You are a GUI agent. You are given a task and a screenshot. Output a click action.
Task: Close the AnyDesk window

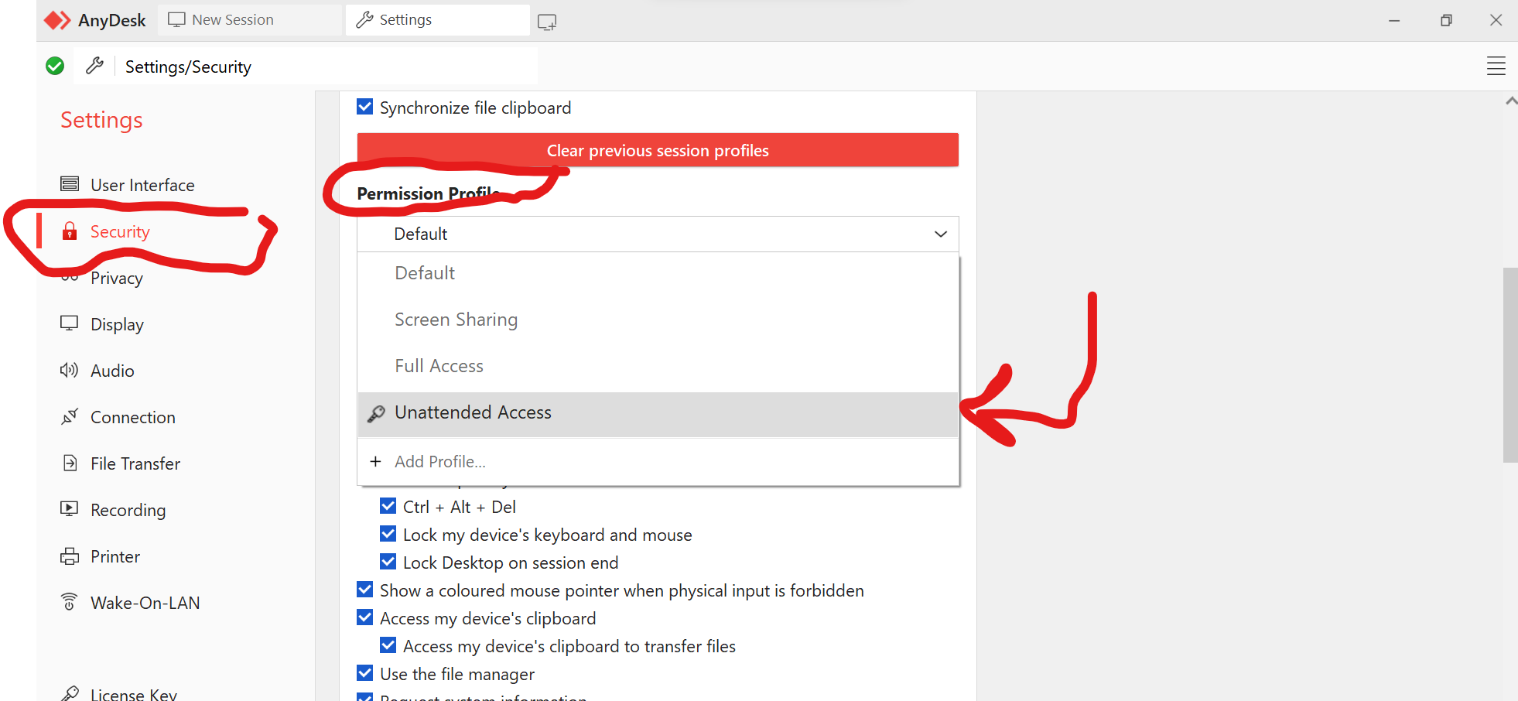(x=1496, y=20)
